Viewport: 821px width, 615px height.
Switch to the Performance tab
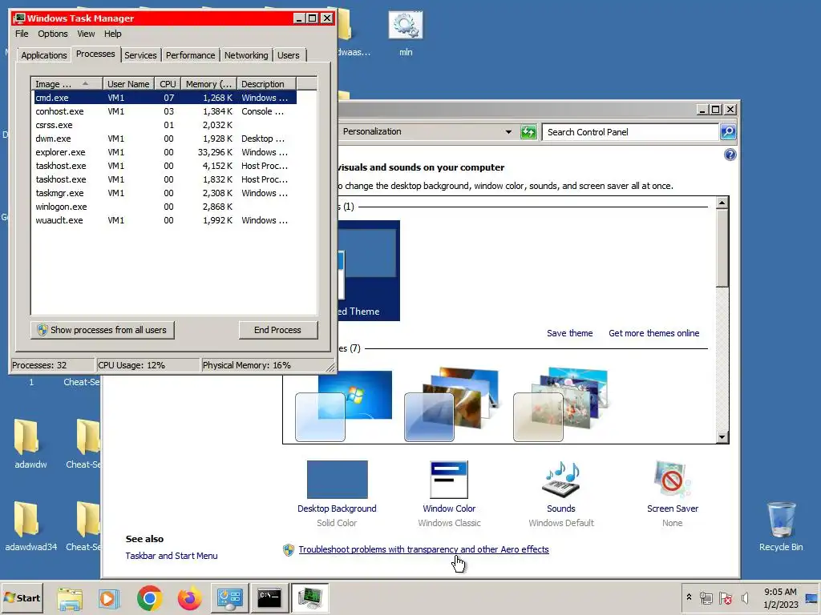(x=190, y=55)
